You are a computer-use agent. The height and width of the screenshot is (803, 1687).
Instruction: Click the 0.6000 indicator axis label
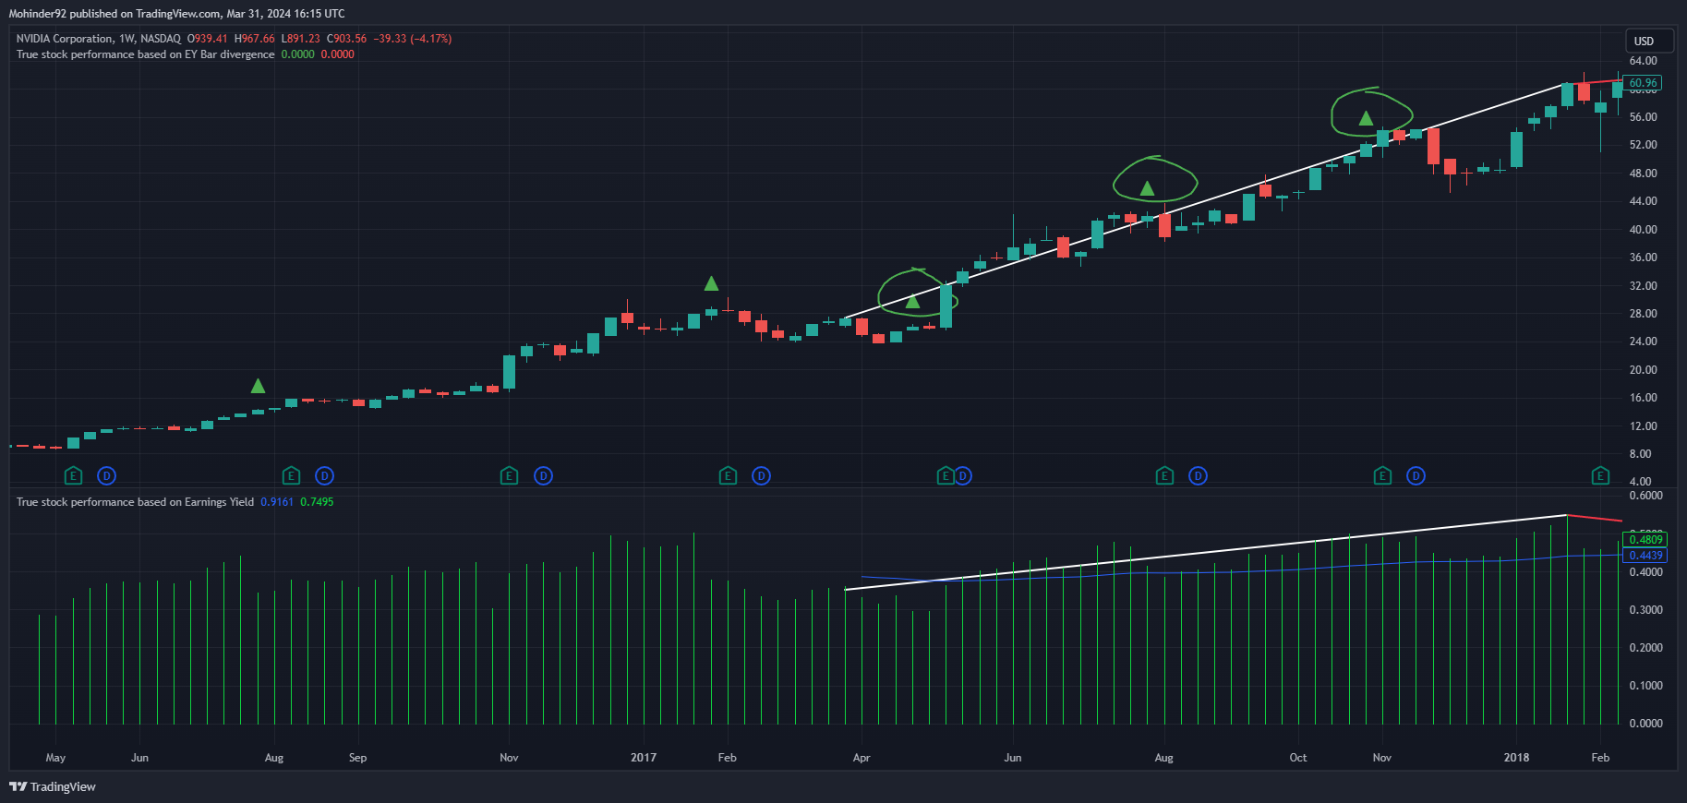[1645, 496]
